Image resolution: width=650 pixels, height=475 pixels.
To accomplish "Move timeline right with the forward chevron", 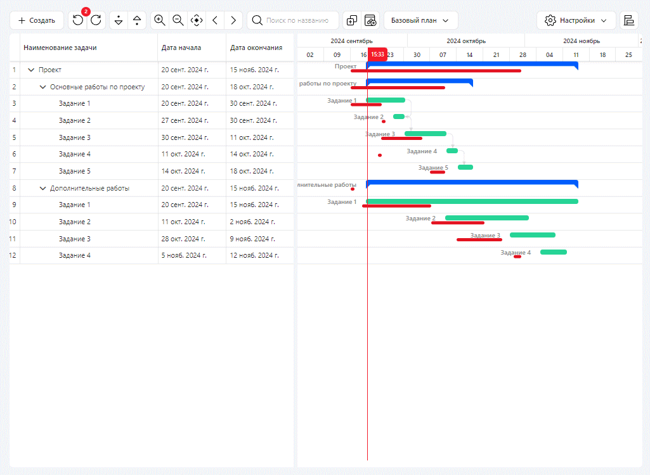I will coord(233,20).
